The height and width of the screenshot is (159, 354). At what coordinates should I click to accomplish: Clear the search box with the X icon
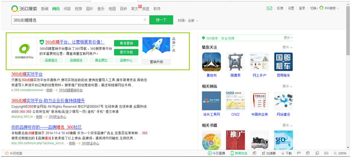(x=145, y=20)
